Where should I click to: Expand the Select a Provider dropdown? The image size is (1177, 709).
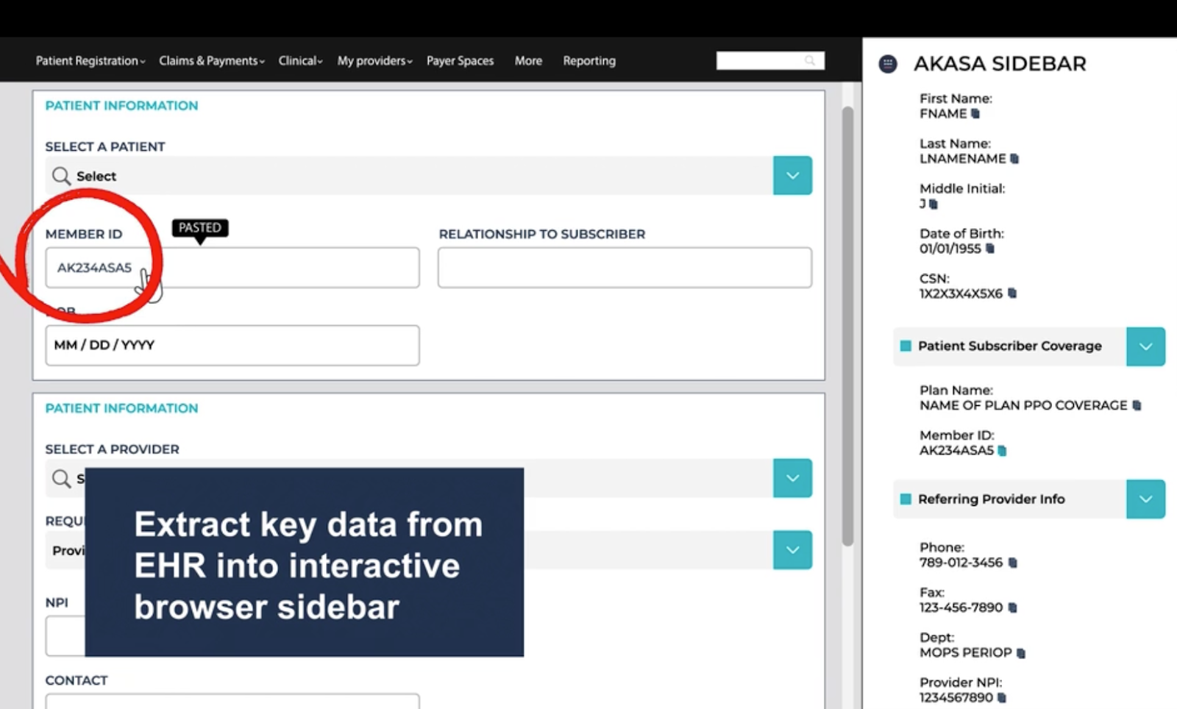tap(792, 478)
